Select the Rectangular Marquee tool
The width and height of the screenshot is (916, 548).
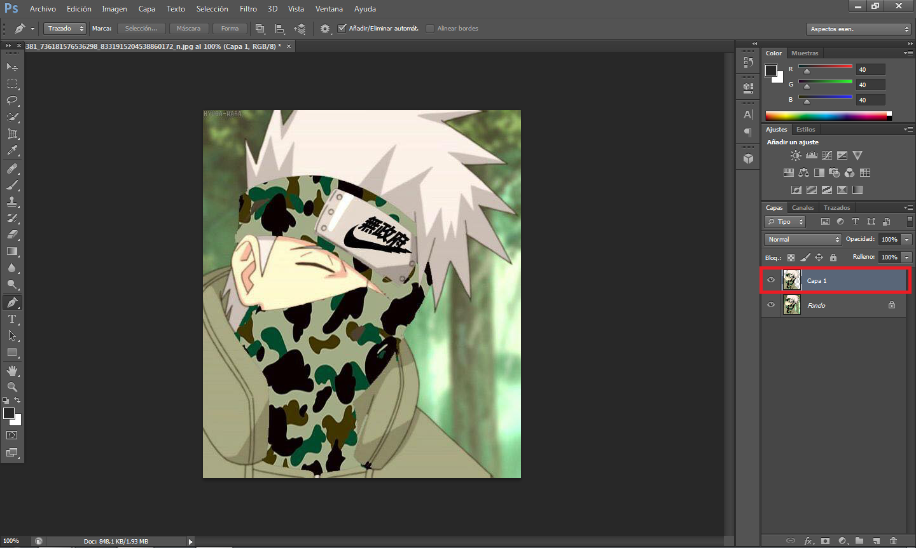12,84
